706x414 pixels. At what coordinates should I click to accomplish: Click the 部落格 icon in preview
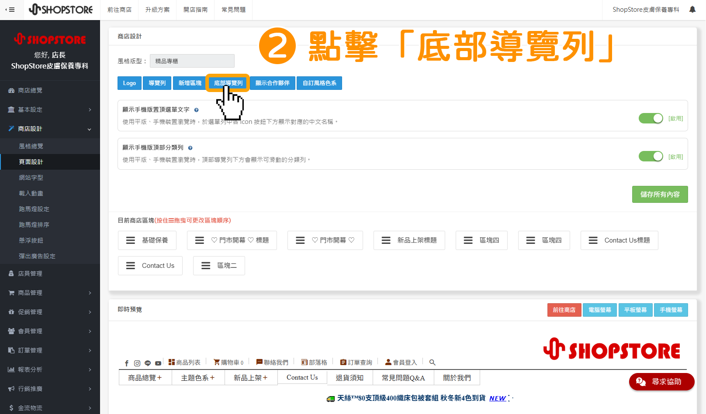point(305,362)
